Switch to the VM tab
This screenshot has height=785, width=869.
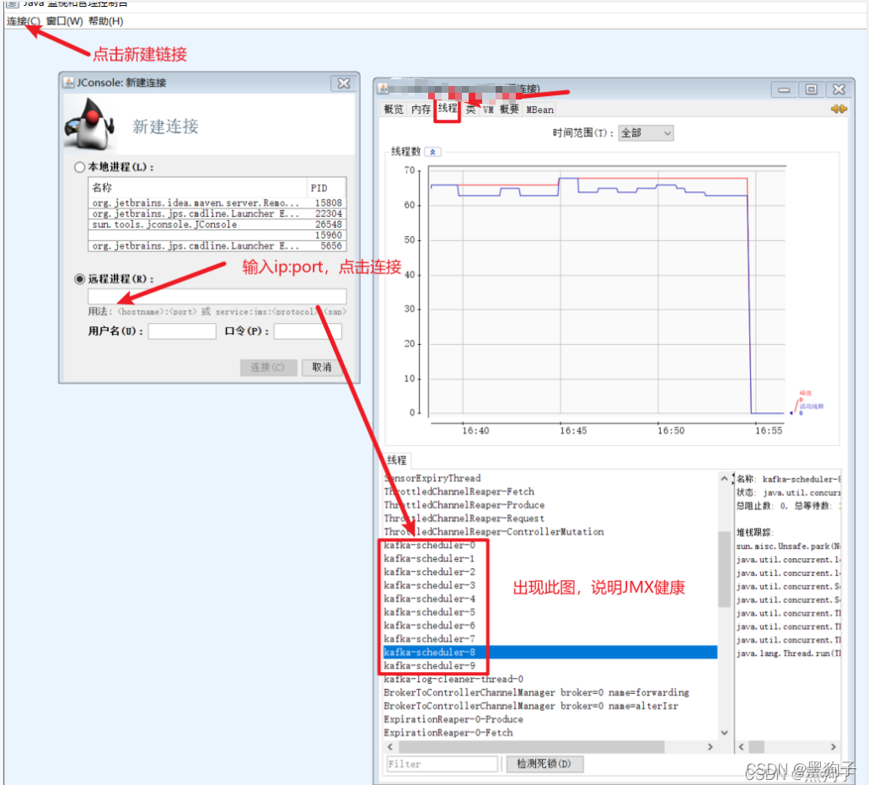[490, 110]
